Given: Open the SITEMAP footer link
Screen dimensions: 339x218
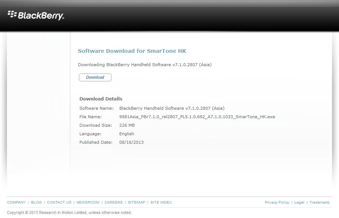Looking at the screenshot, I should [136, 202].
